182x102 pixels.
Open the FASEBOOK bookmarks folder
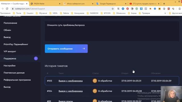point(93,13)
